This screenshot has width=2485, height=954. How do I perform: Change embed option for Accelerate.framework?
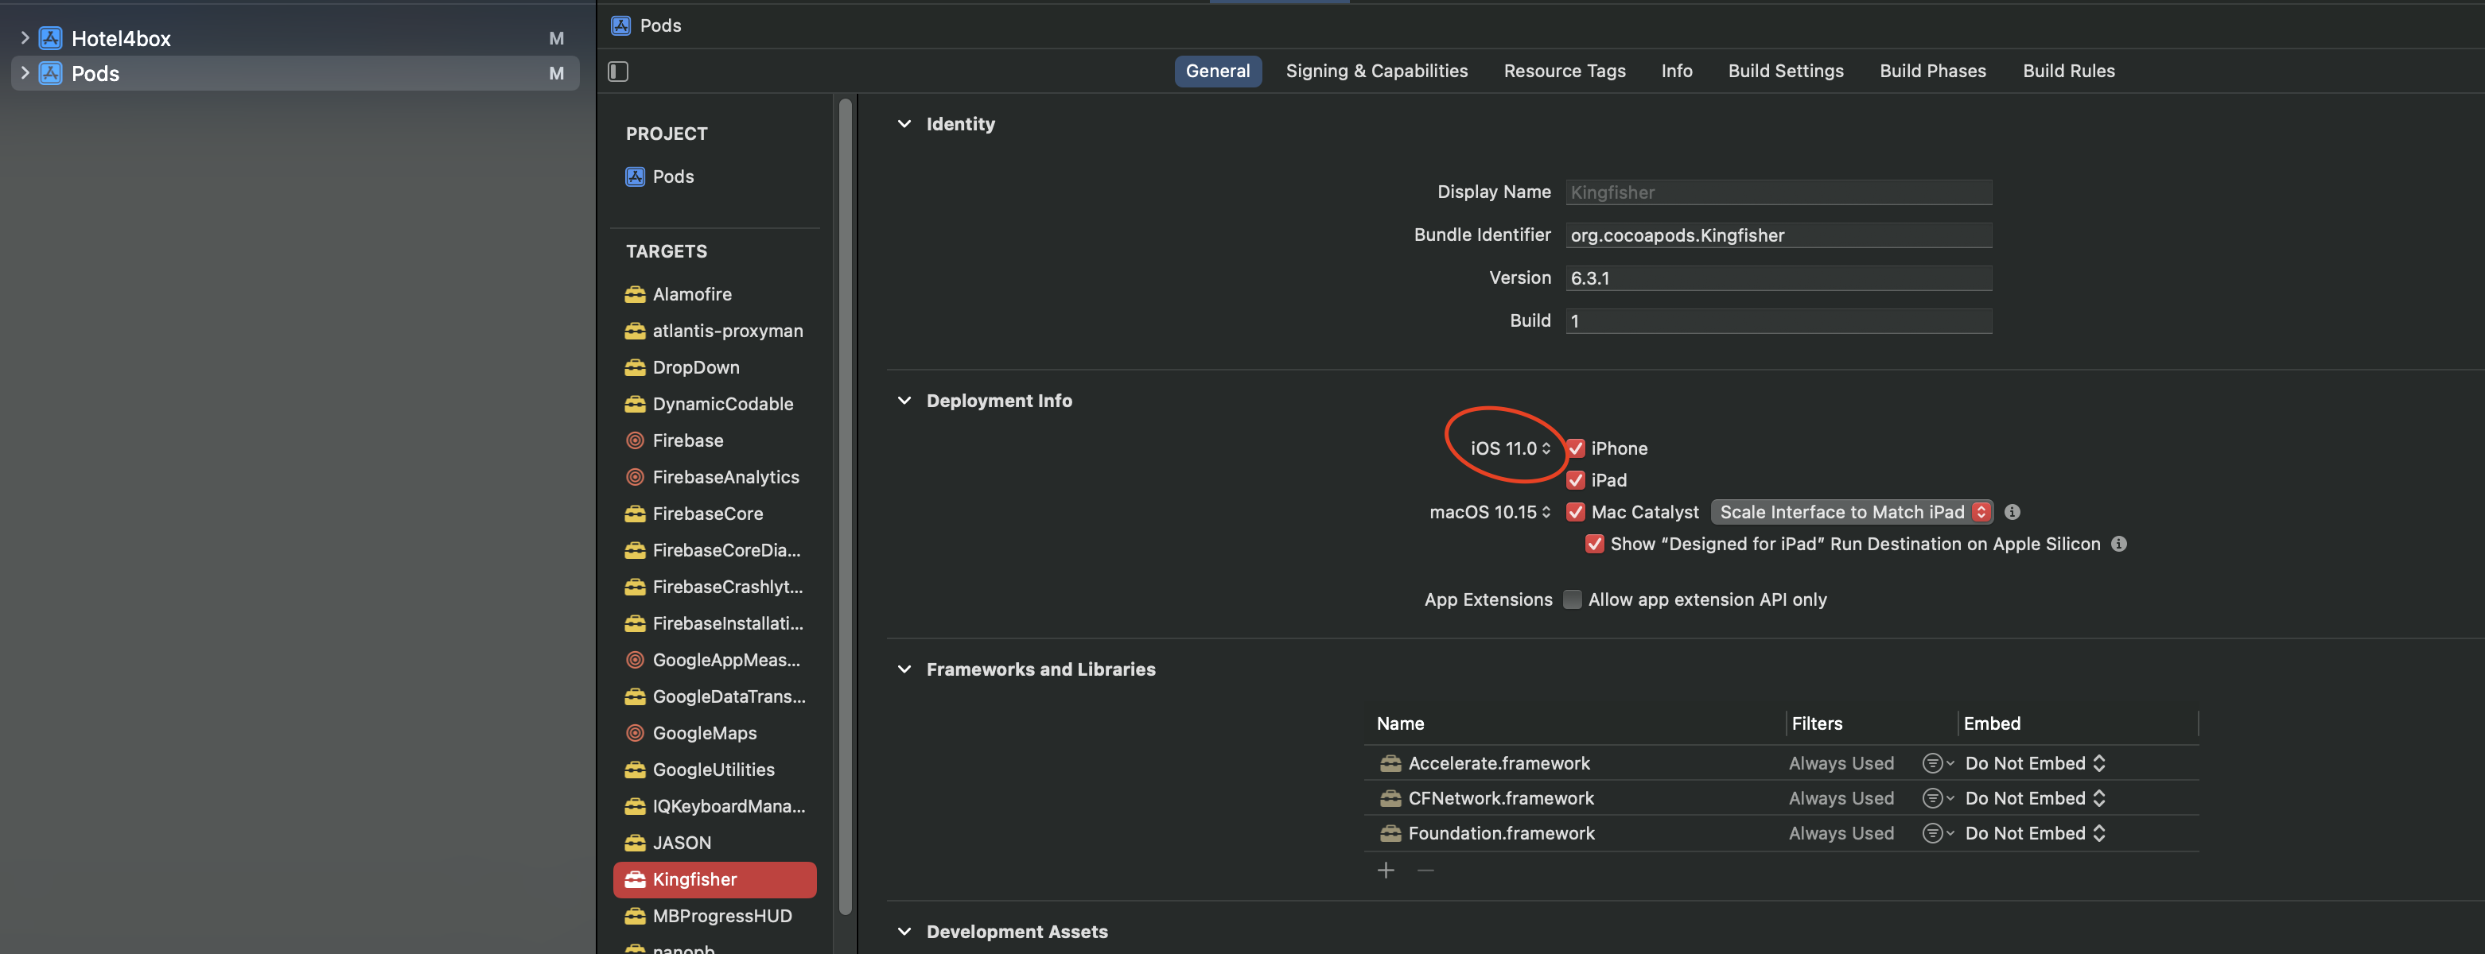click(2036, 763)
